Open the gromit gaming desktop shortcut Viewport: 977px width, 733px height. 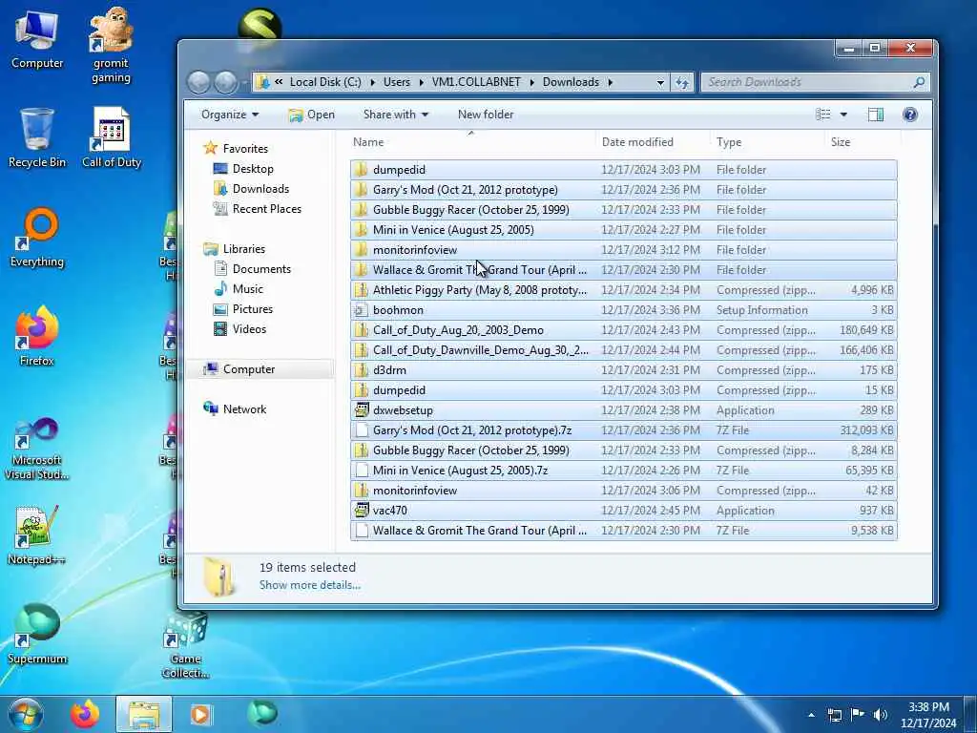[x=111, y=45]
